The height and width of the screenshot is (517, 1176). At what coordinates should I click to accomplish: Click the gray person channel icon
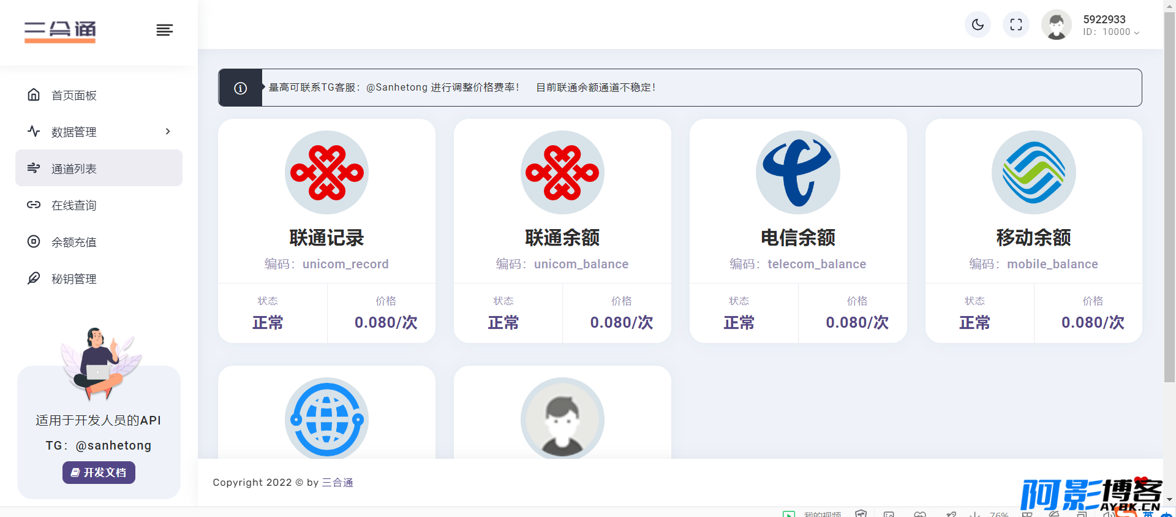coord(562,420)
